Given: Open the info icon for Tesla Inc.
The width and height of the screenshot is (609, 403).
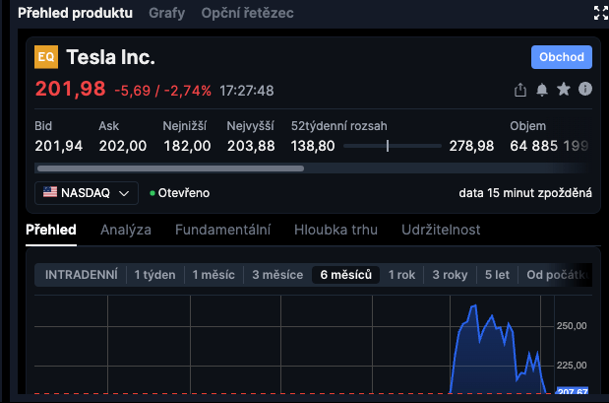Looking at the screenshot, I should (585, 90).
